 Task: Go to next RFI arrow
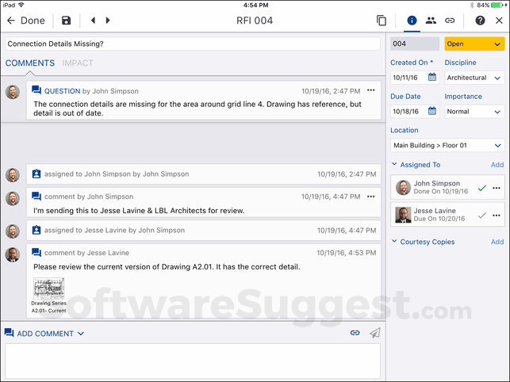pos(109,21)
